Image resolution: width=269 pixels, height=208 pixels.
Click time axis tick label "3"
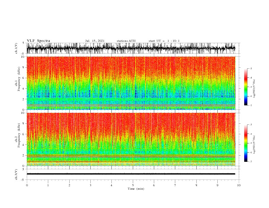pos(90,185)
